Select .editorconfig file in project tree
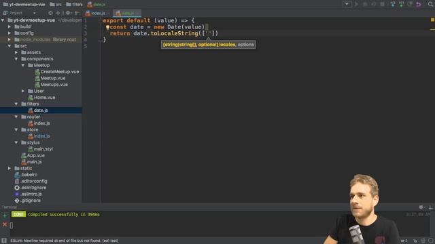The image size is (435, 244). point(31,181)
